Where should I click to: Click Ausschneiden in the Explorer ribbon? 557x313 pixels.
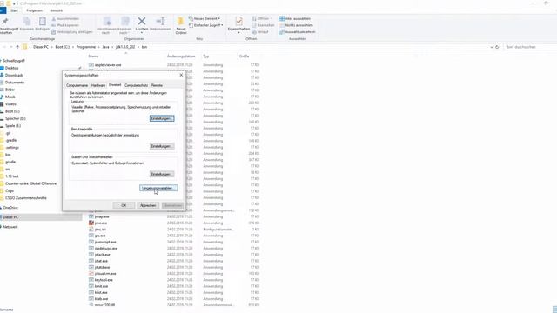click(x=65, y=18)
